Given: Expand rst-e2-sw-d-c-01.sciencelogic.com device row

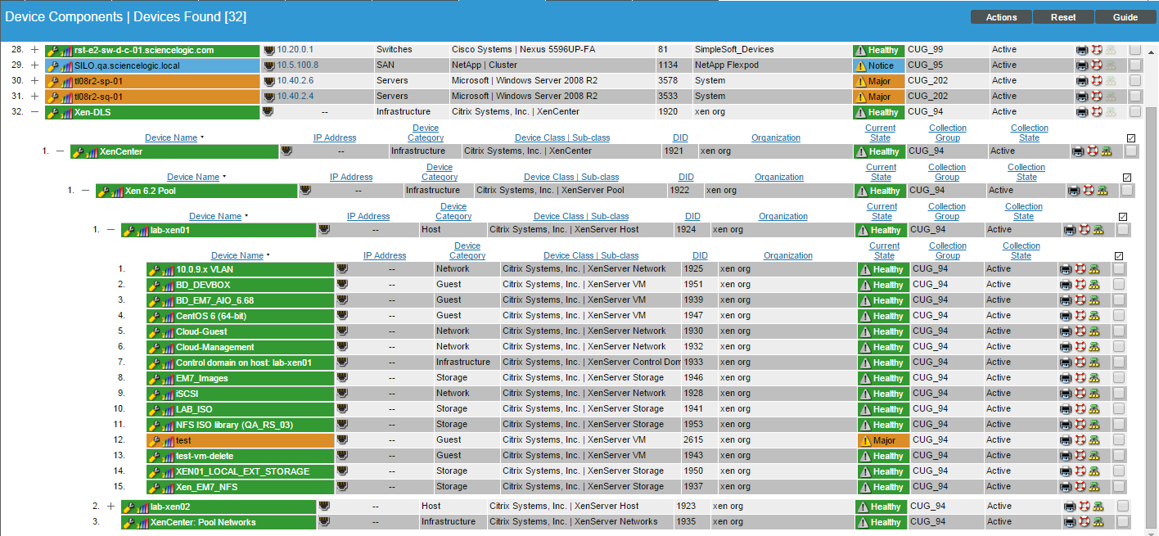Looking at the screenshot, I should pos(34,50).
